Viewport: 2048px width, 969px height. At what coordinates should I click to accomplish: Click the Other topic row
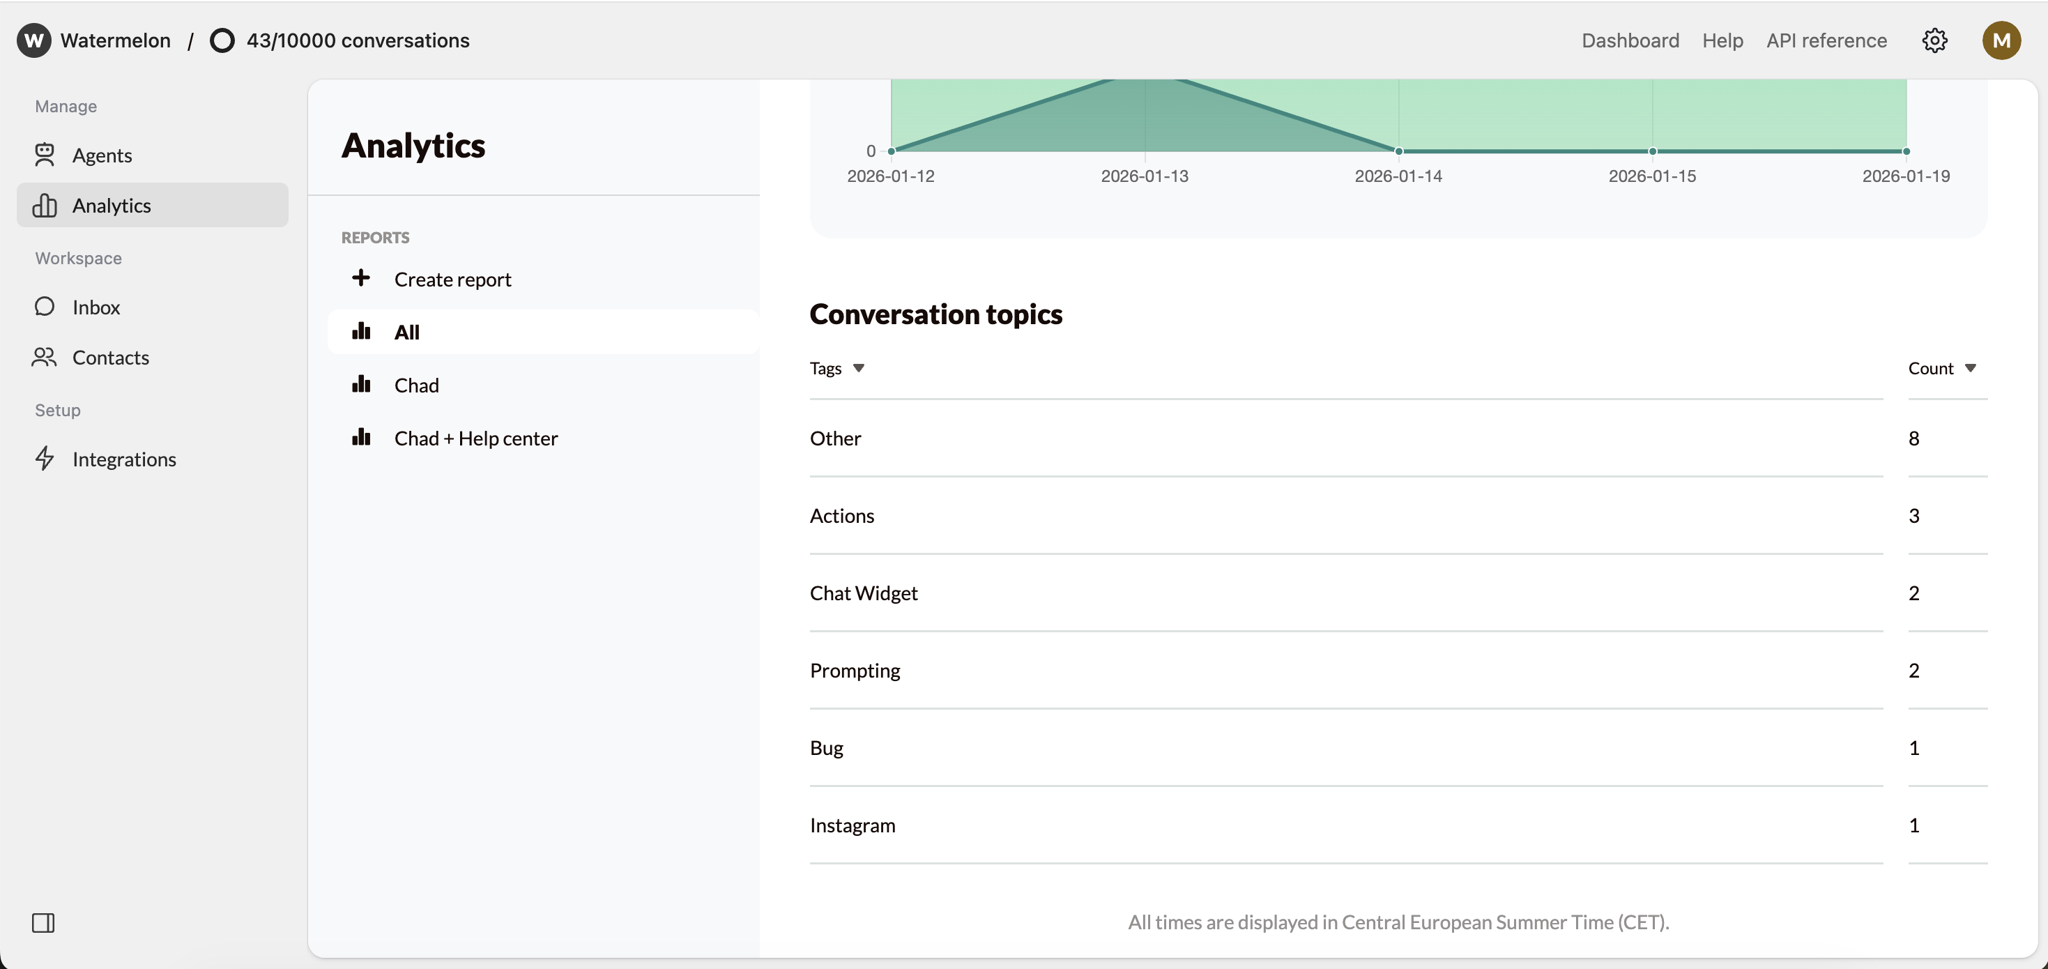tap(835, 438)
